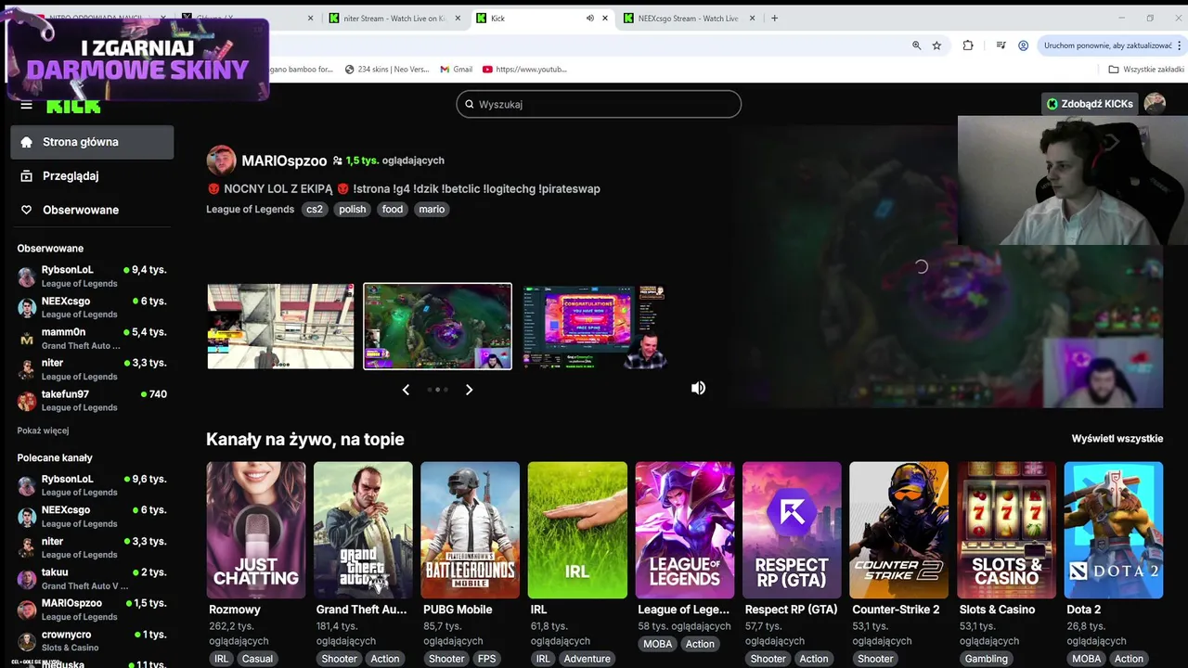Click the League of Legends category under MARIOspzoo

coord(250,209)
